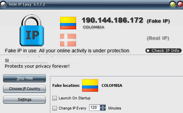Click the red close orb in title bar
Image resolution: width=183 pixels, height=113 pixels.
(180, 4)
